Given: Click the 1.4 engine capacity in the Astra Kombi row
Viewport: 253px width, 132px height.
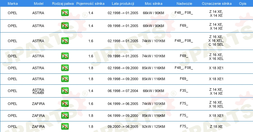Looking at the screenshot, I should tap(91, 91).
